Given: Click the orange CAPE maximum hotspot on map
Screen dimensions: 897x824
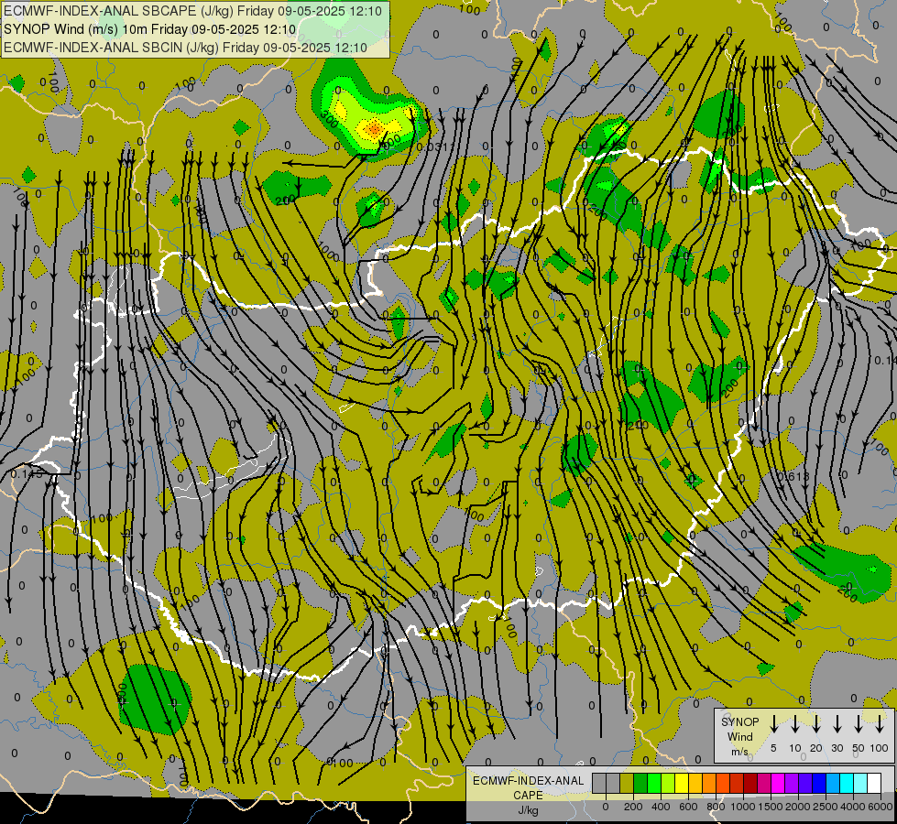Looking at the screenshot, I should click(374, 129).
